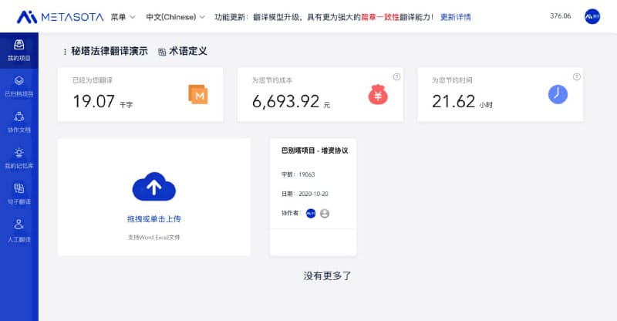Viewport: 617px width, 321px height.
Task: Click the 21.62 小时 value
Action: [462, 102]
